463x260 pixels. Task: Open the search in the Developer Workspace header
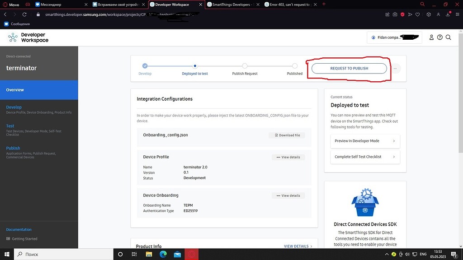[448, 37]
